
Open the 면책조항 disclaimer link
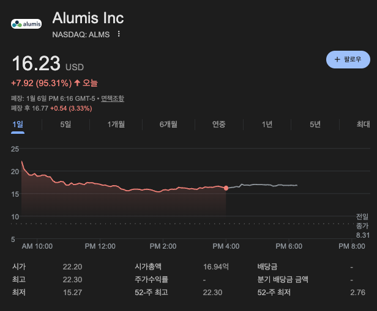(x=112, y=98)
